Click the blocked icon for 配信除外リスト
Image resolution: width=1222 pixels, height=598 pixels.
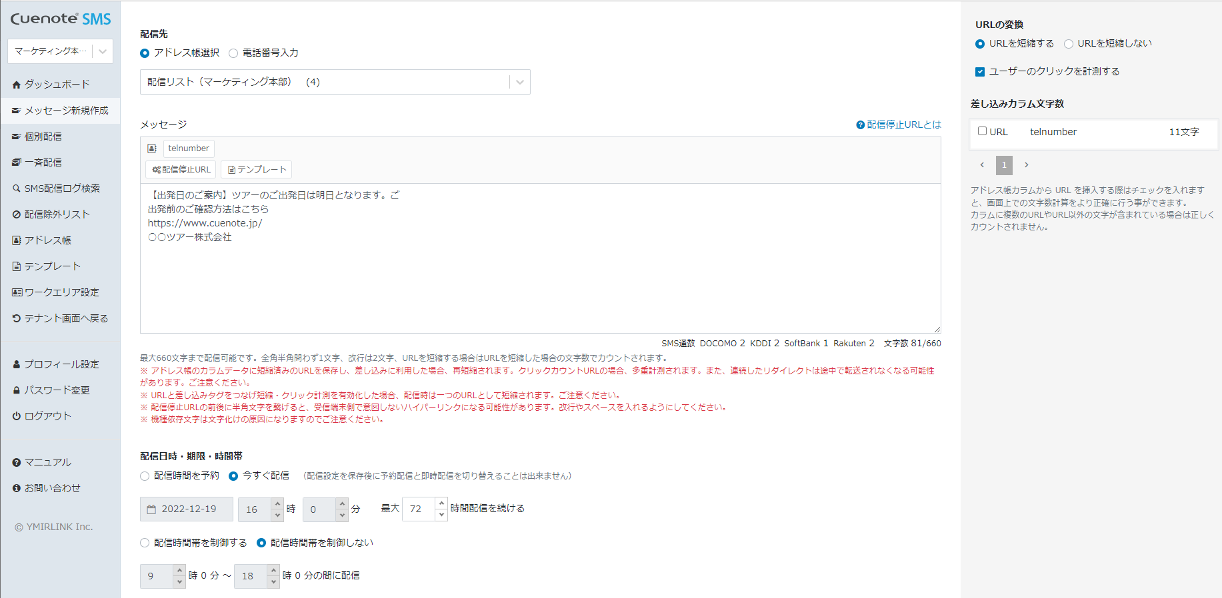tap(17, 214)
